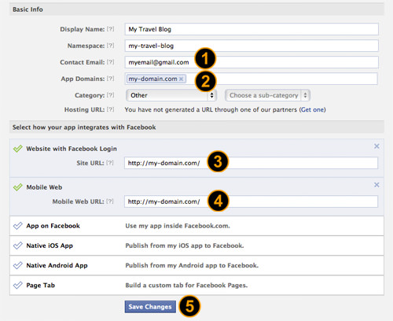Viewport: 393px width, 321px height.
Task: Click the Save Changes button
Action: pos(150,307)
